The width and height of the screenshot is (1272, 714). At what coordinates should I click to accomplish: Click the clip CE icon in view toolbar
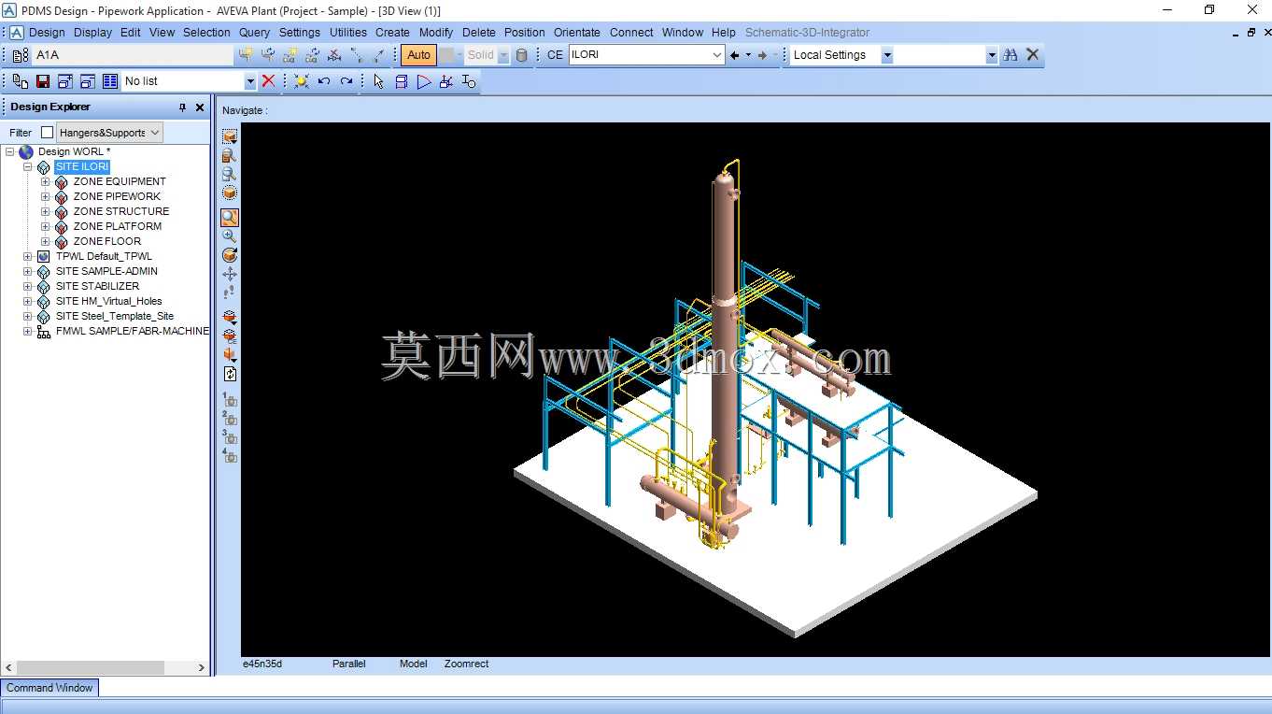coord(230,336)
